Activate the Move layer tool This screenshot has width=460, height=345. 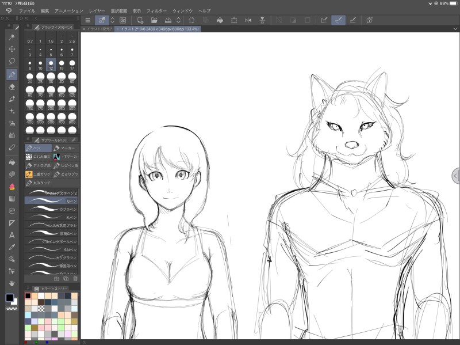pos(12,49)
